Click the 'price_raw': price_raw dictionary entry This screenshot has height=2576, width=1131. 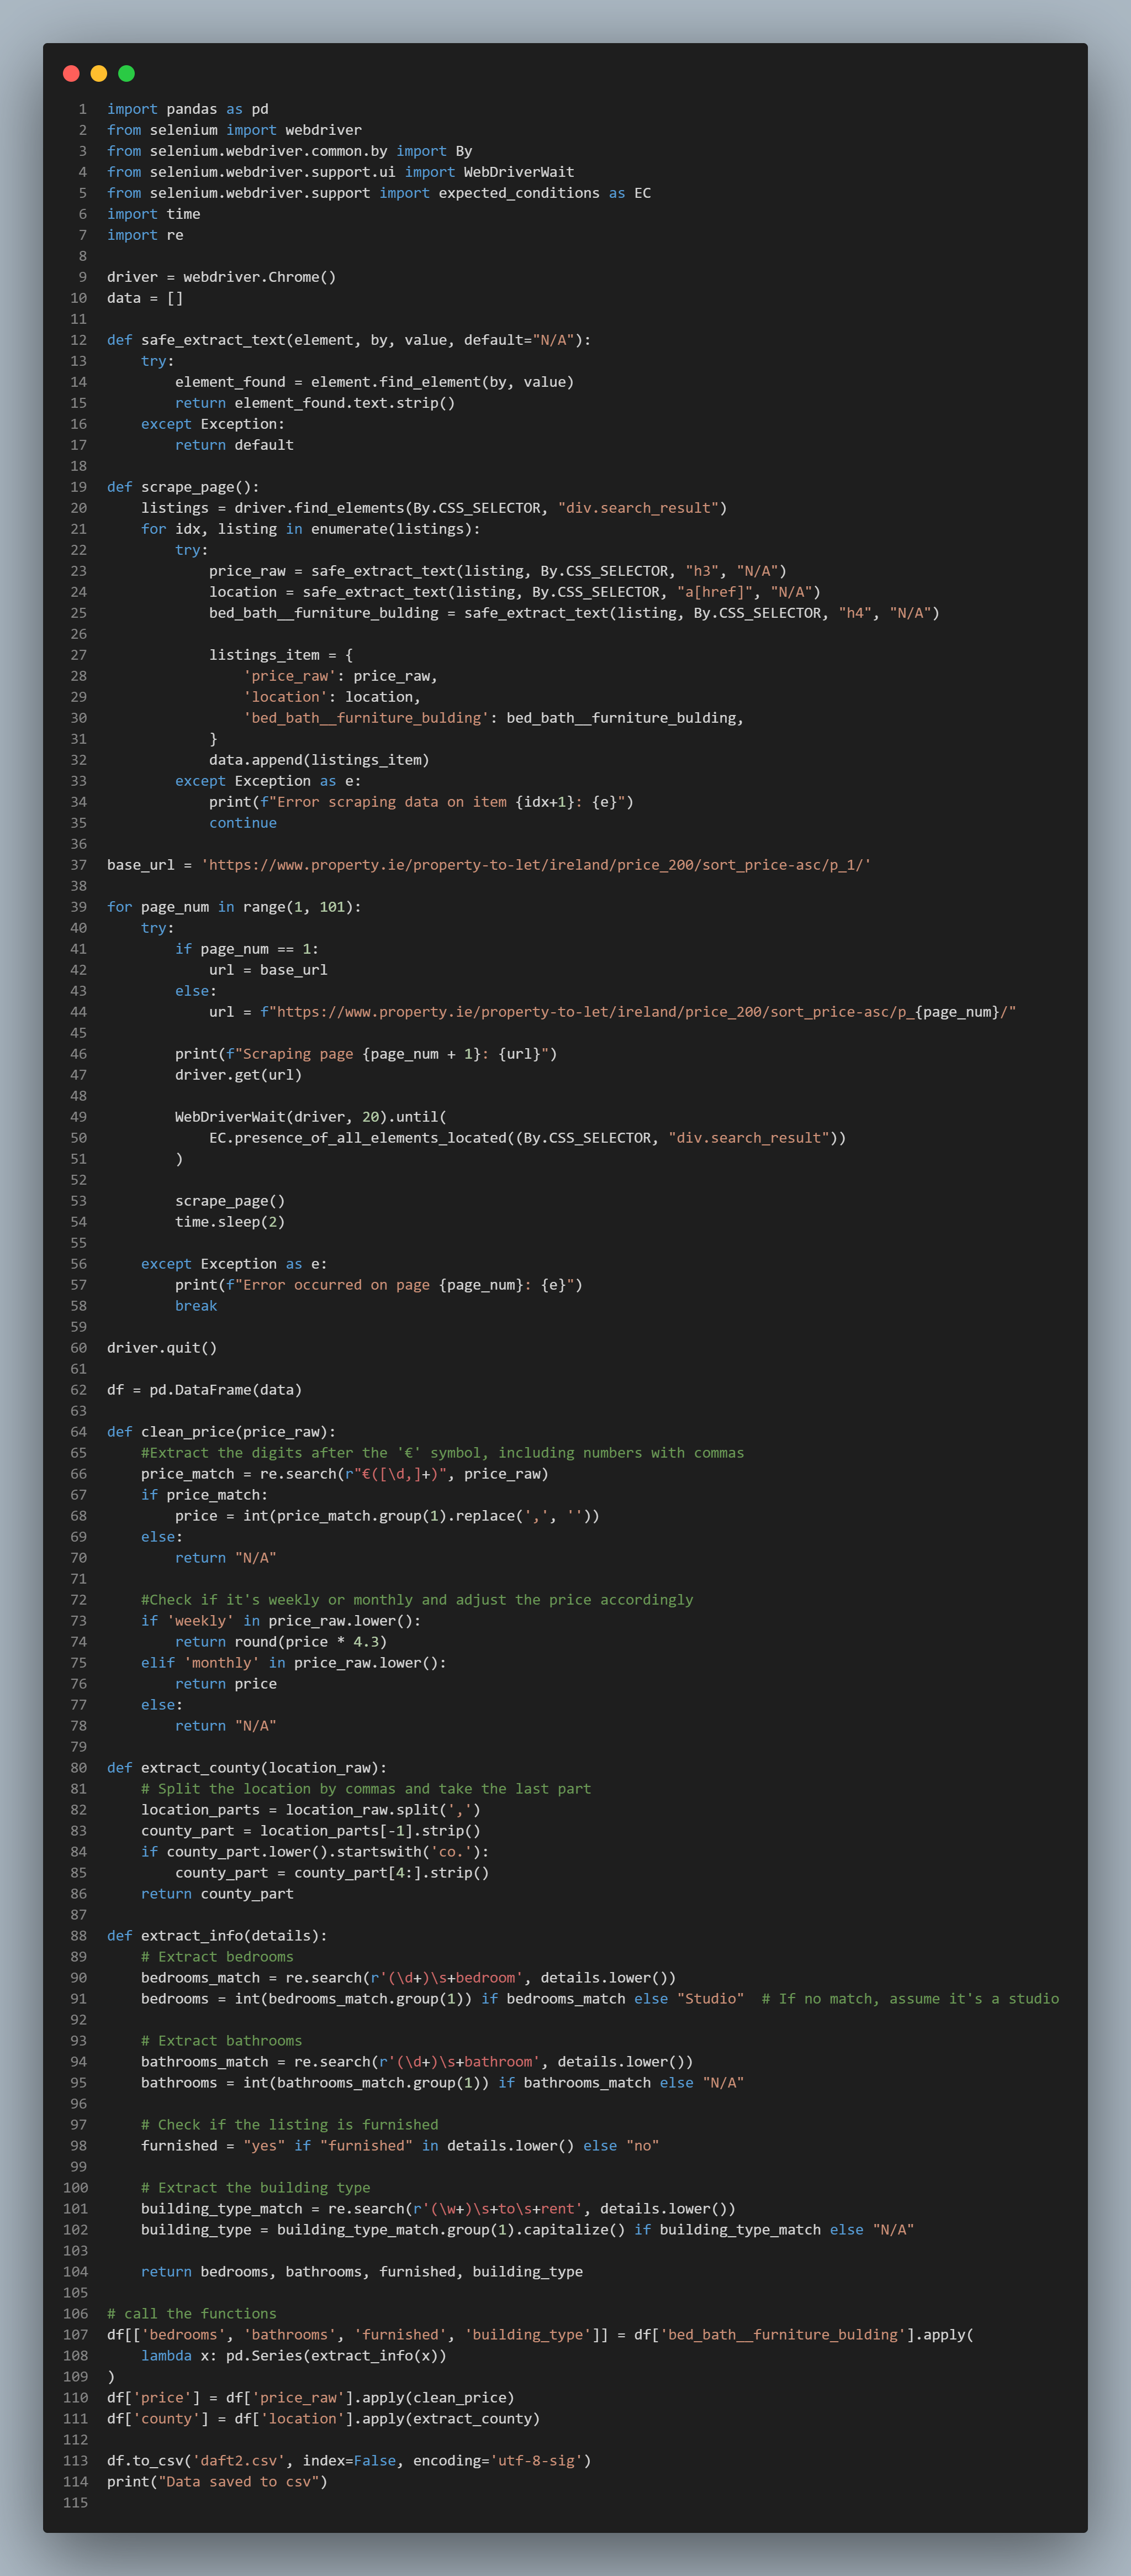(x=341, y=676)
